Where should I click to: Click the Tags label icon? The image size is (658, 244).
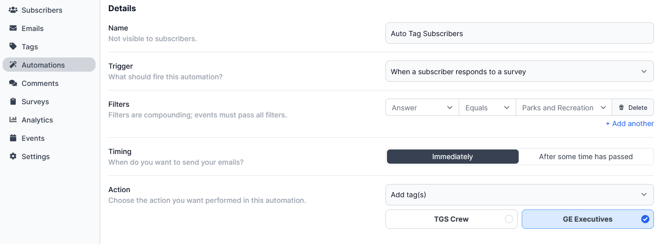click(x=13, y=47)
